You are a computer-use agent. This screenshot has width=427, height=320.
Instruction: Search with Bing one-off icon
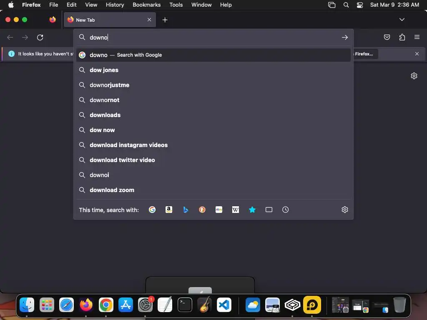click(186, 210)
